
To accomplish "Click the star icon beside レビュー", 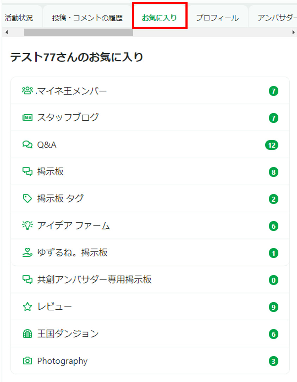I will click(27, 307).
